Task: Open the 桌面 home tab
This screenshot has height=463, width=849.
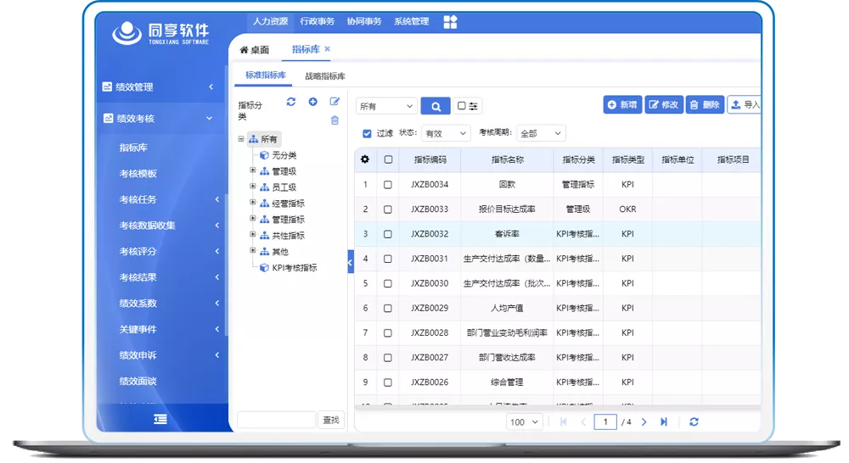Action: (255, 50)
